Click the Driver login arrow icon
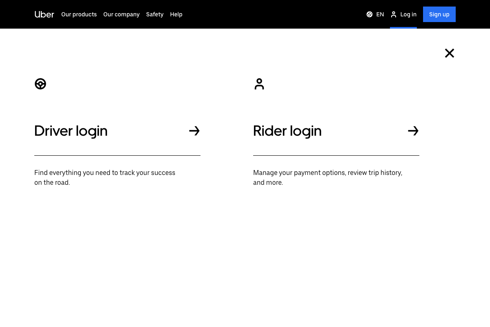 coord(194,131)
